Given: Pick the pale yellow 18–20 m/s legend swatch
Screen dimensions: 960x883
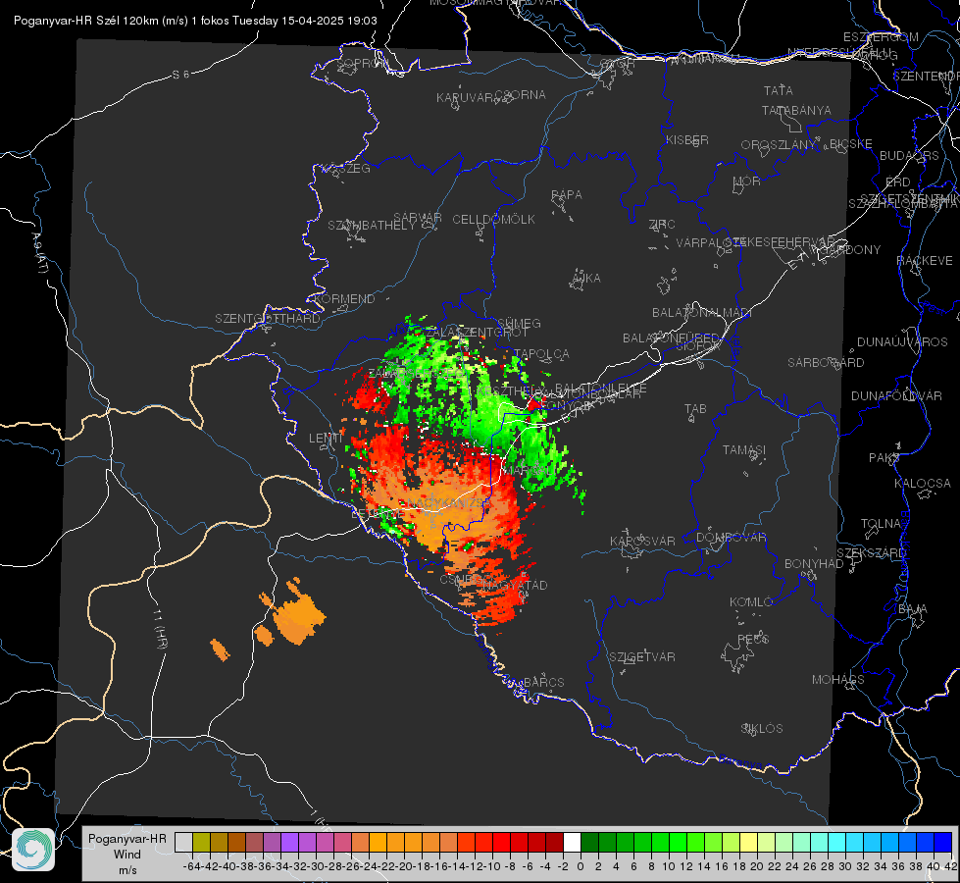Looking at the screenshot, I should click(x=748, y=842).
